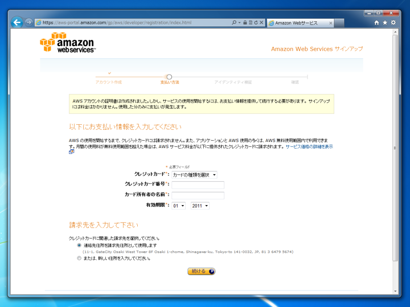
Task: Minimize the browser window
Action: [x=369, y=13]
